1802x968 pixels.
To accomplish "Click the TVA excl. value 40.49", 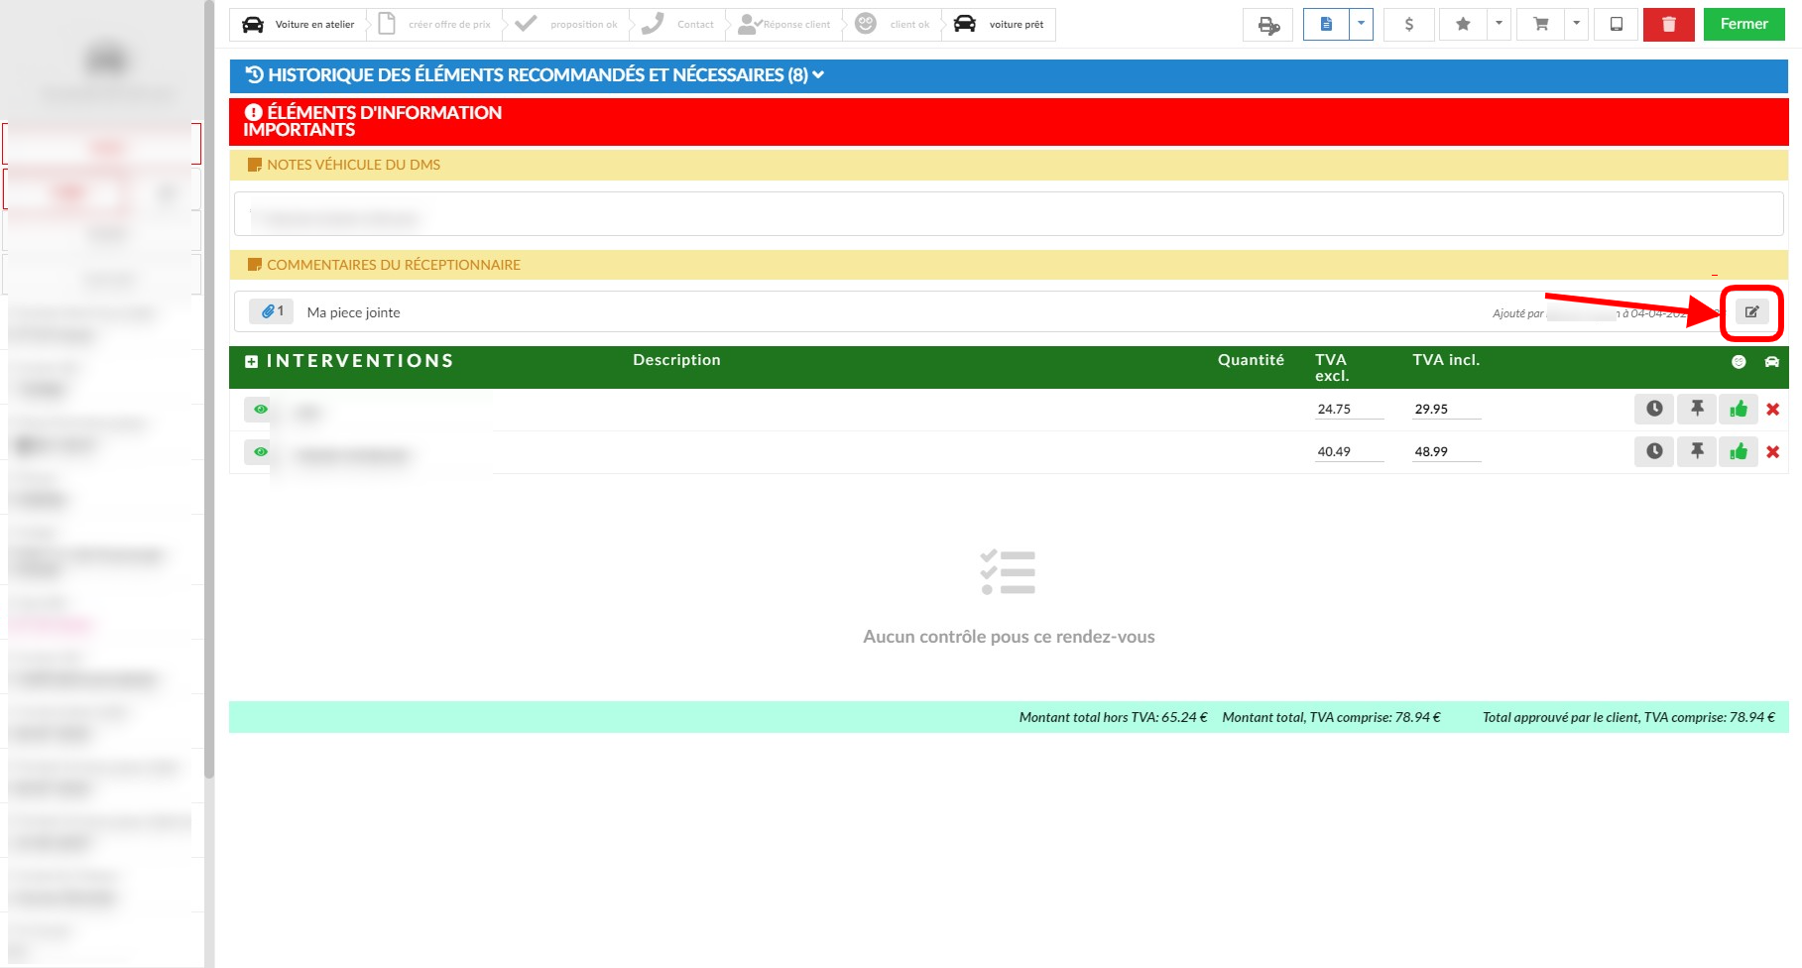I will [1349, 452].
